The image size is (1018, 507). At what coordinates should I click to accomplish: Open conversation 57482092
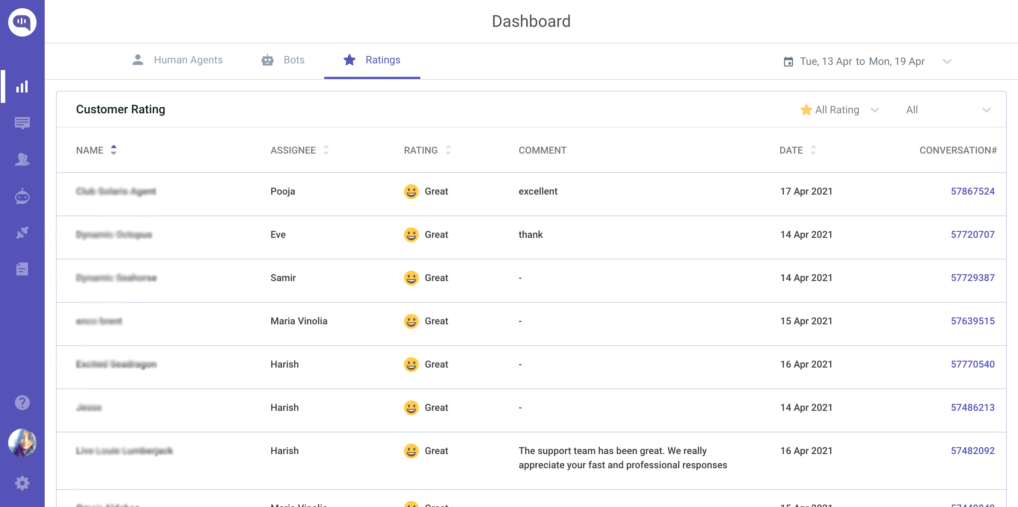[x=973, y=451]
